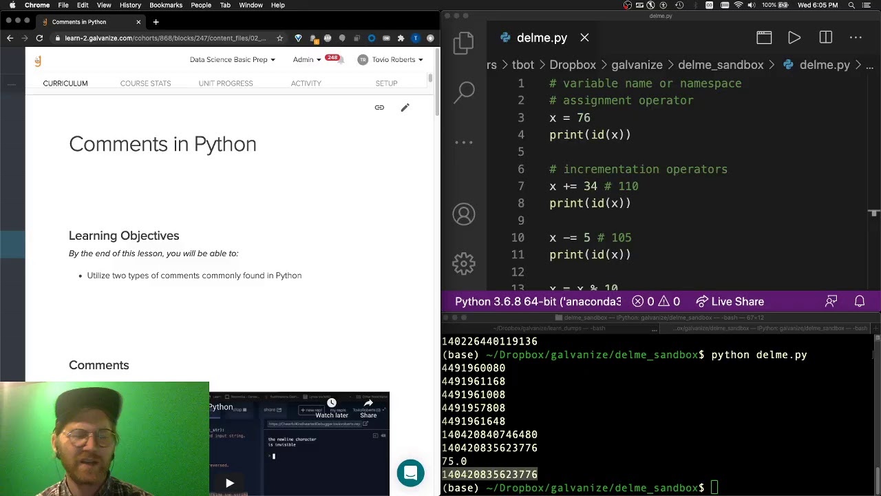This screenshot has width=881, height=496.
Task: Run the Python file with play icon
Action: click(x=794, y=38)
